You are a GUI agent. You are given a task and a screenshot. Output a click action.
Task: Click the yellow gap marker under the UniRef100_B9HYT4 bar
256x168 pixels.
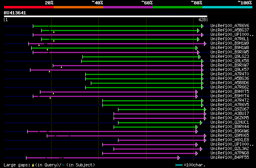pyautogui.click(x=50, y=98)
